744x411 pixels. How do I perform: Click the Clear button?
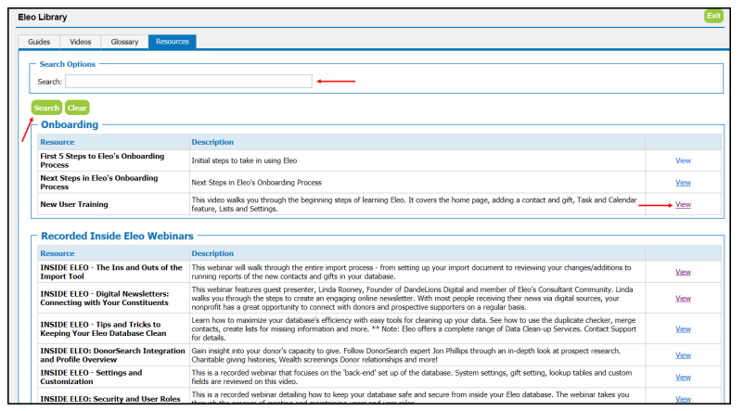[x=77, y=108]
